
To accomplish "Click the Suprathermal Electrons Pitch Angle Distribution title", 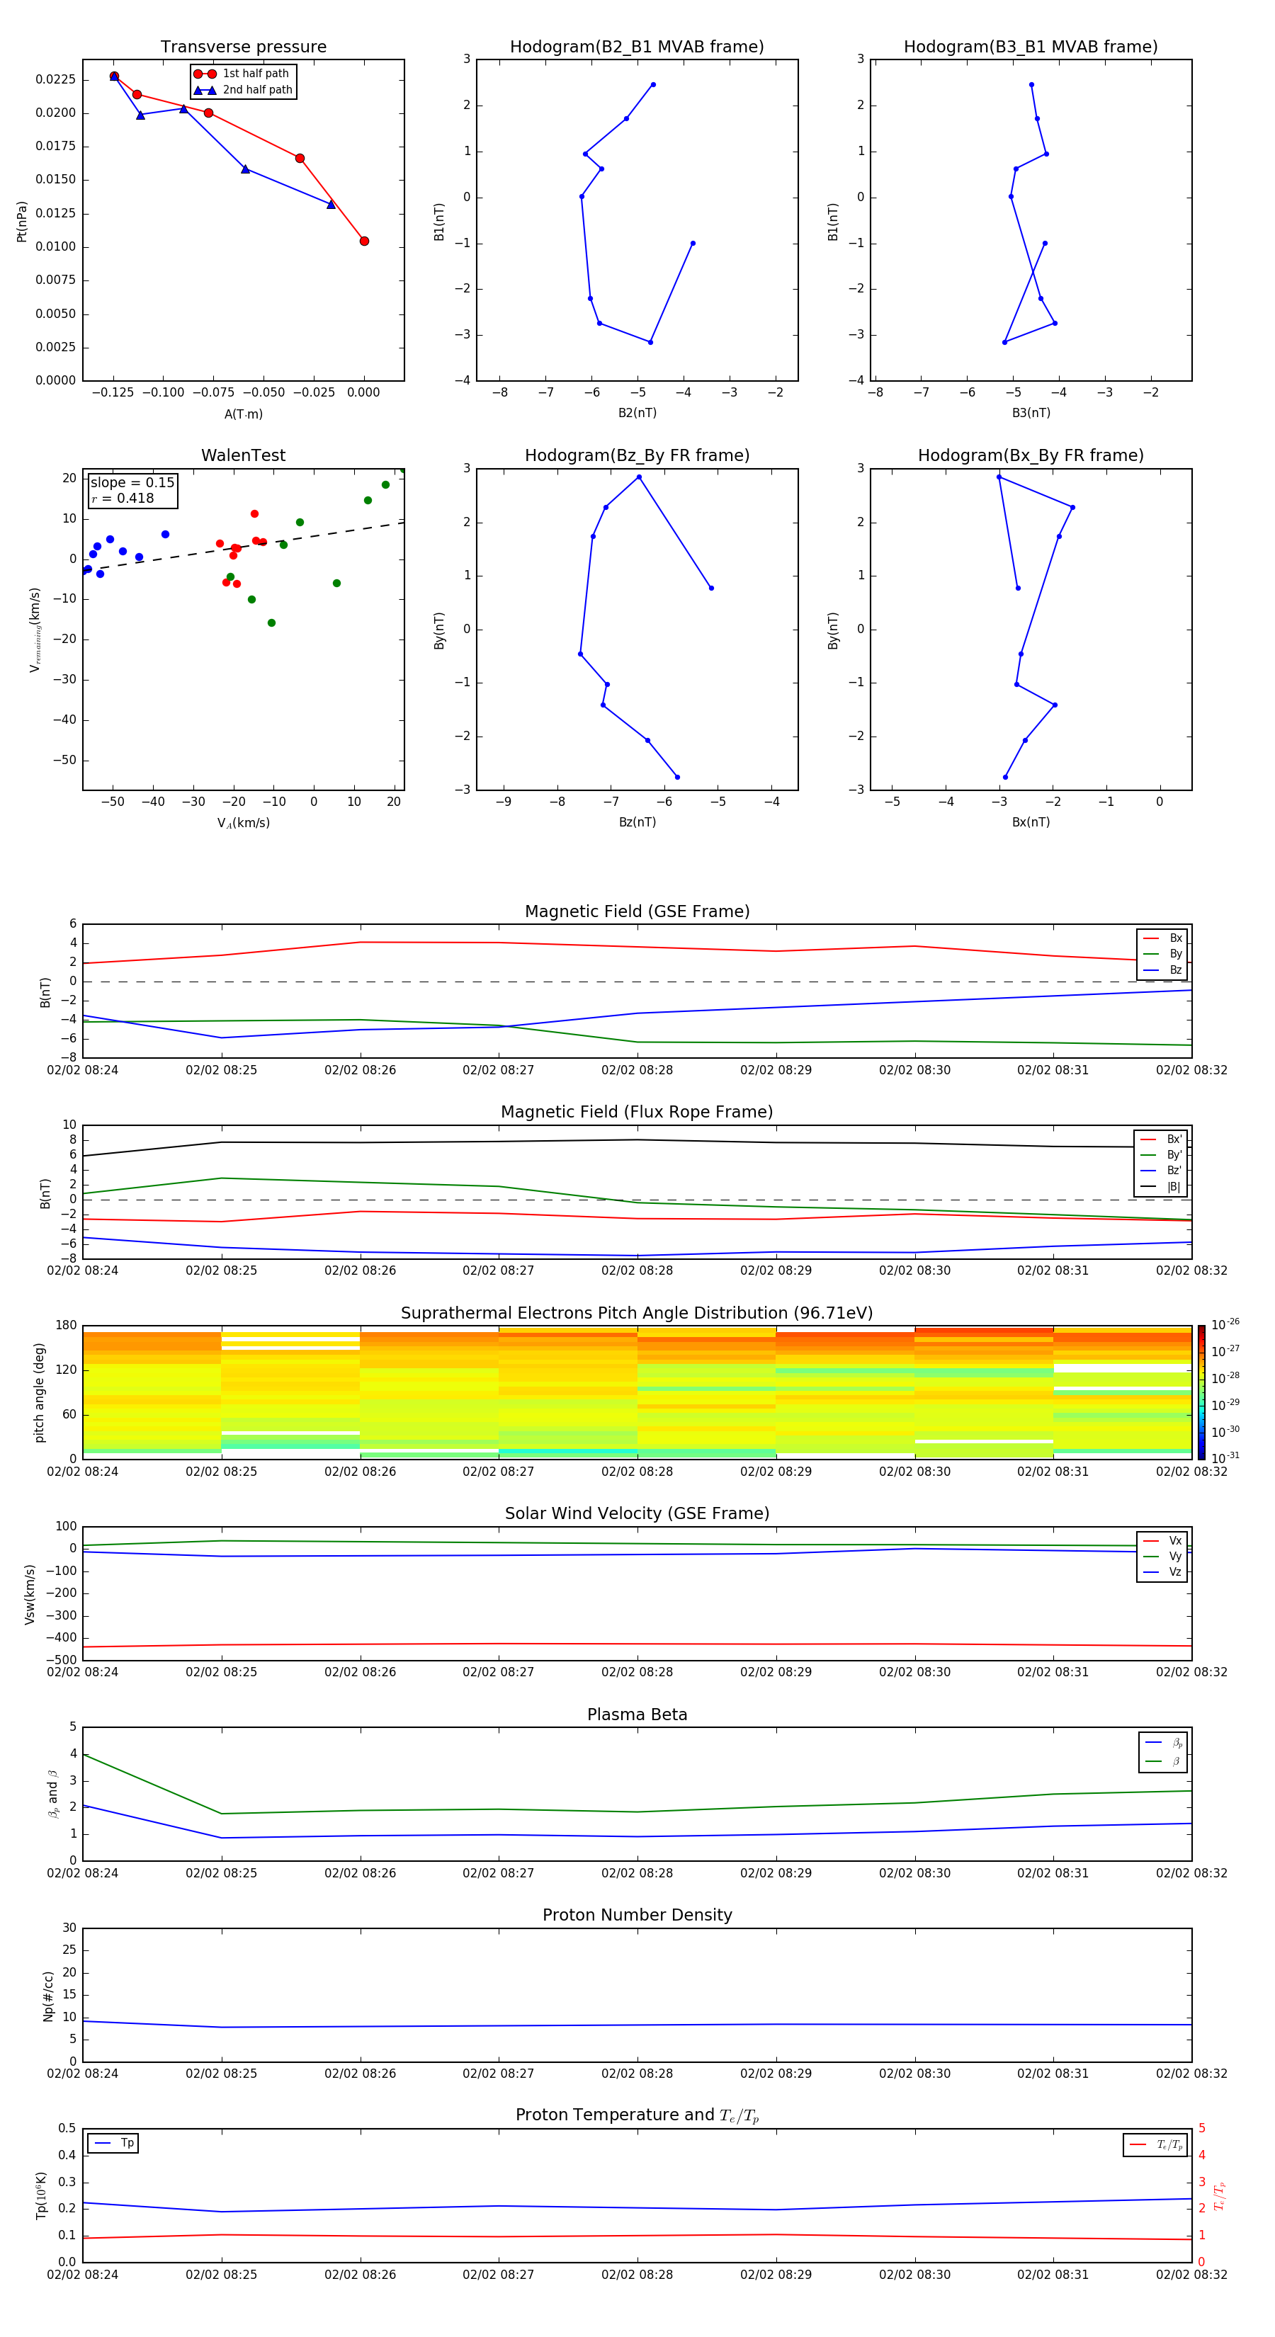I will tap(637, 1314).
